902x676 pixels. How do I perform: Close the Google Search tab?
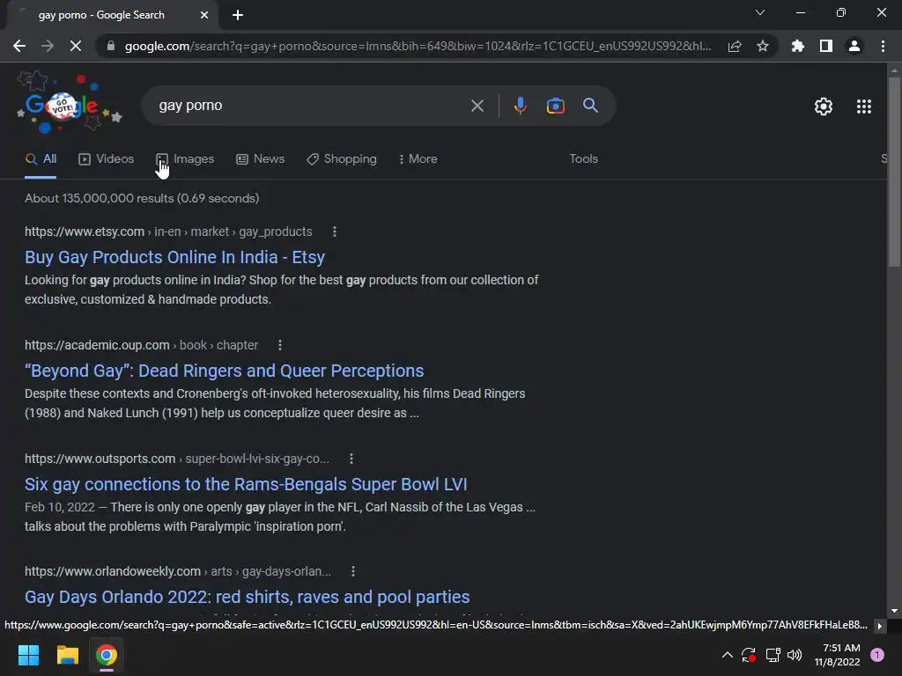click(x=204, y=15)
